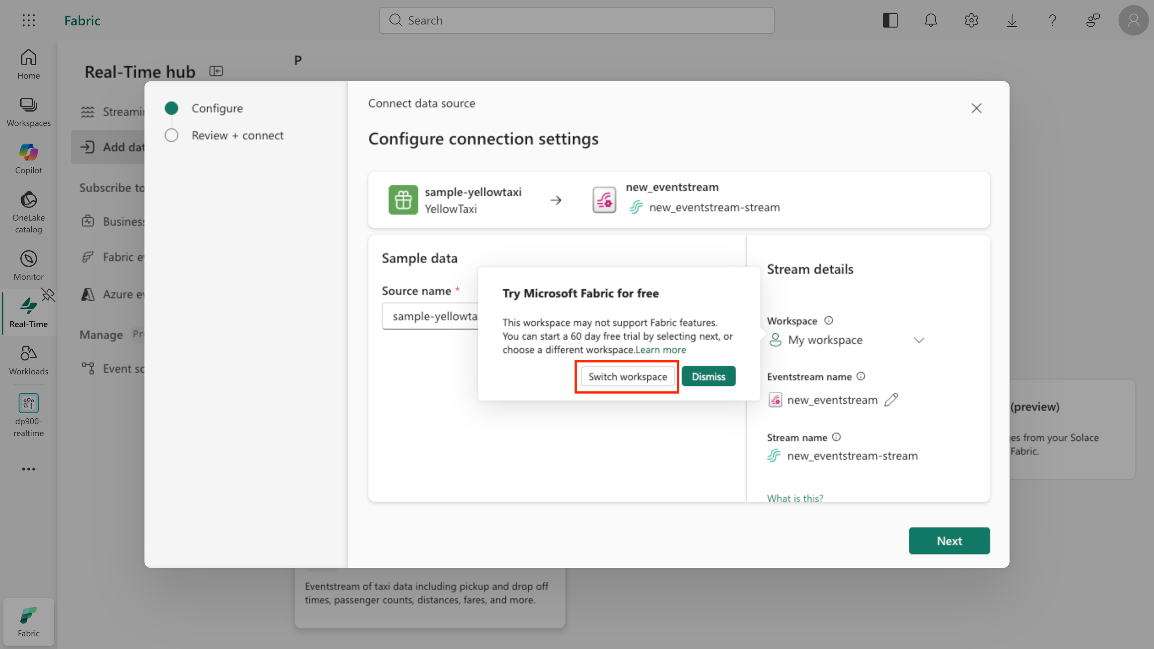Viewport: 1154px width, 649px height.
Task: Open the What is this? link
Action: coord(795,497)
